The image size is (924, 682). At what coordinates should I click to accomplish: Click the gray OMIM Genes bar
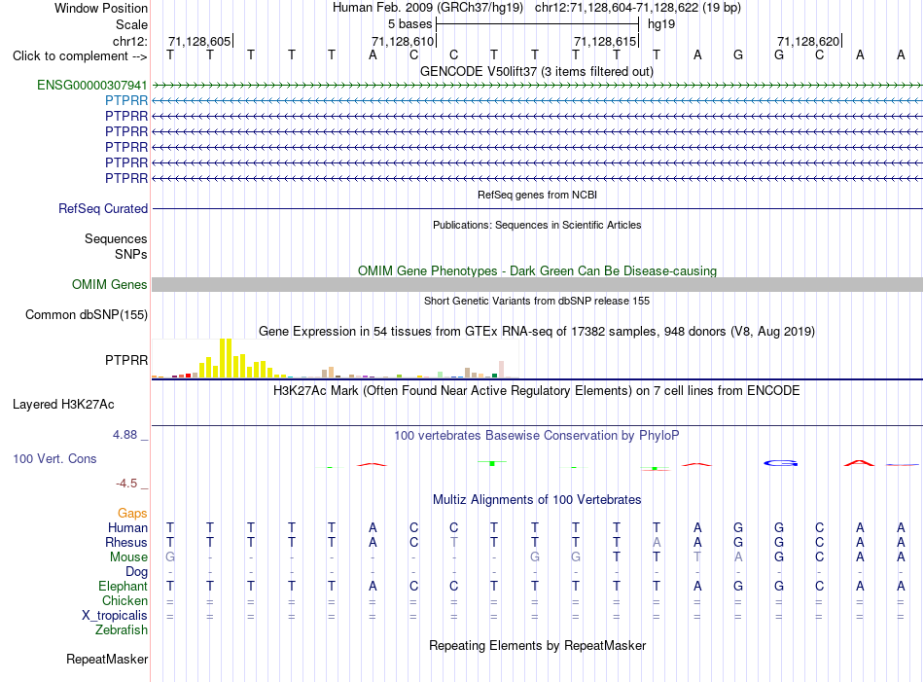537,285
